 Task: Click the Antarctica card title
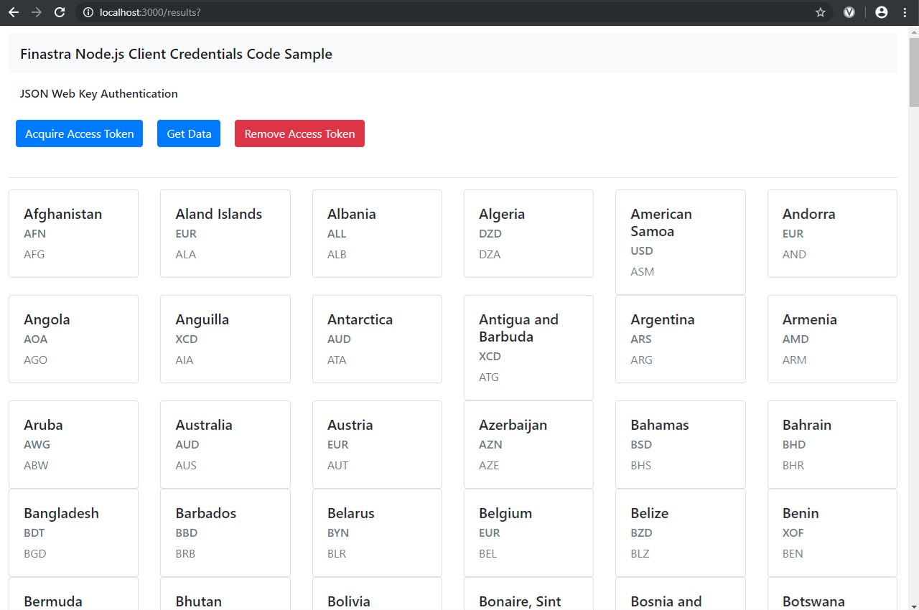coord(360,319)
